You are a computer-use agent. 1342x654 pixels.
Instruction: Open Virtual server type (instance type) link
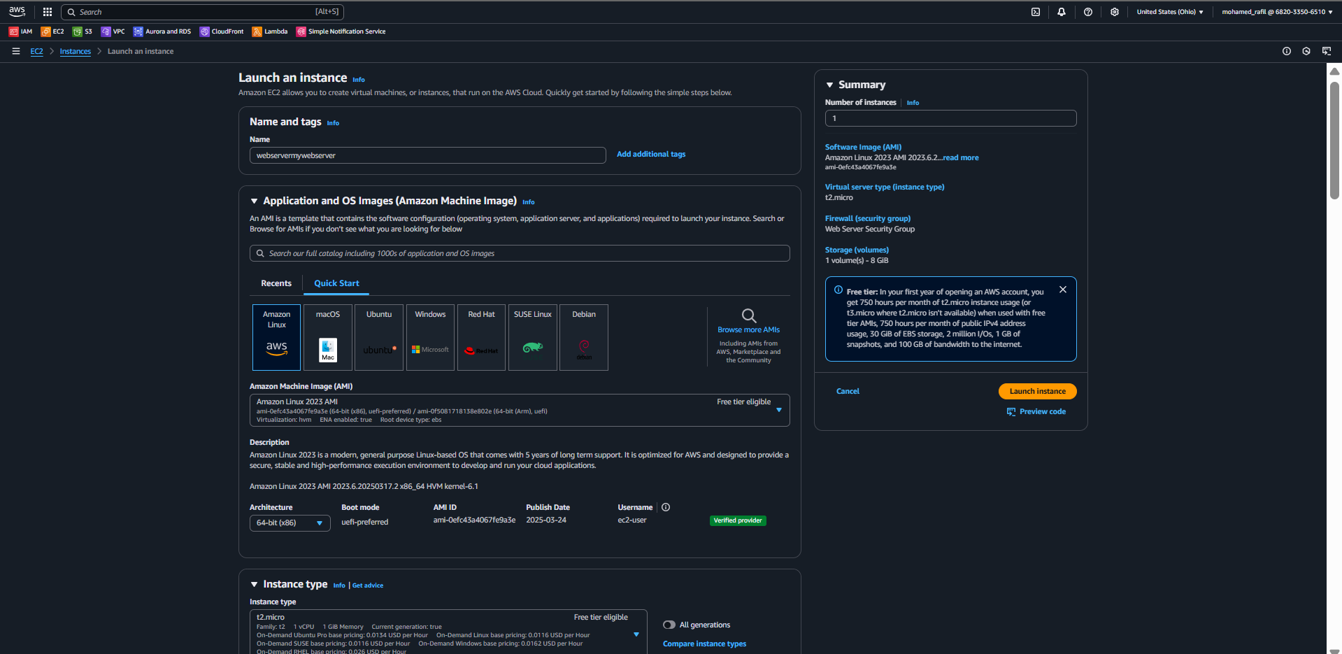tap(885, 187)
